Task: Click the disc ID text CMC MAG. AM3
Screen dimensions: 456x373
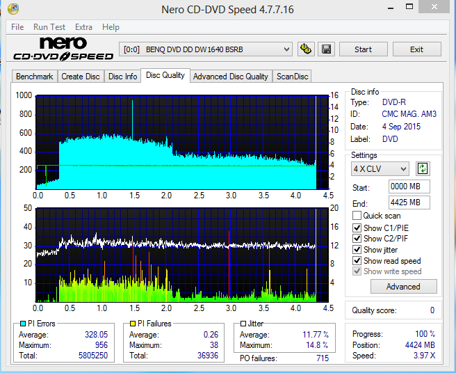Action: tap(409, 114)
